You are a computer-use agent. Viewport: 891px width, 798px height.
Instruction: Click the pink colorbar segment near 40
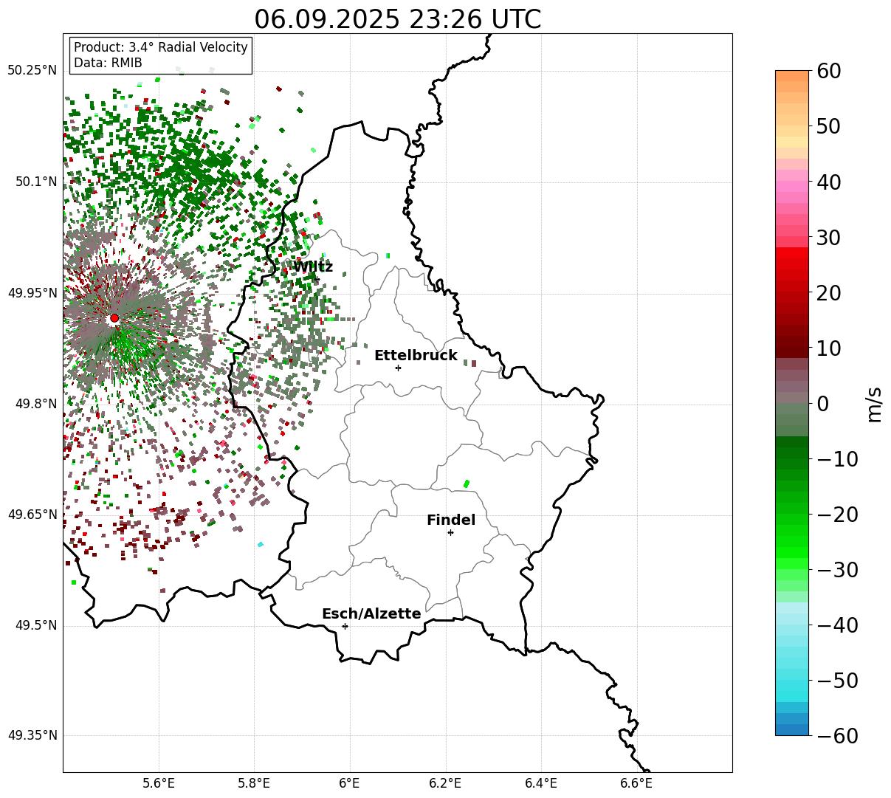tap(792, 186)
